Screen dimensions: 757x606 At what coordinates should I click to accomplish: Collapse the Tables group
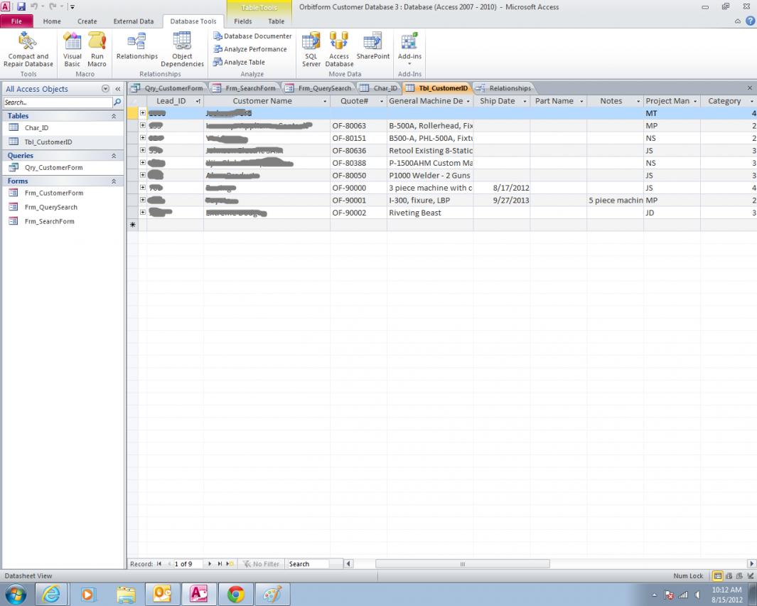click(114, 116)
